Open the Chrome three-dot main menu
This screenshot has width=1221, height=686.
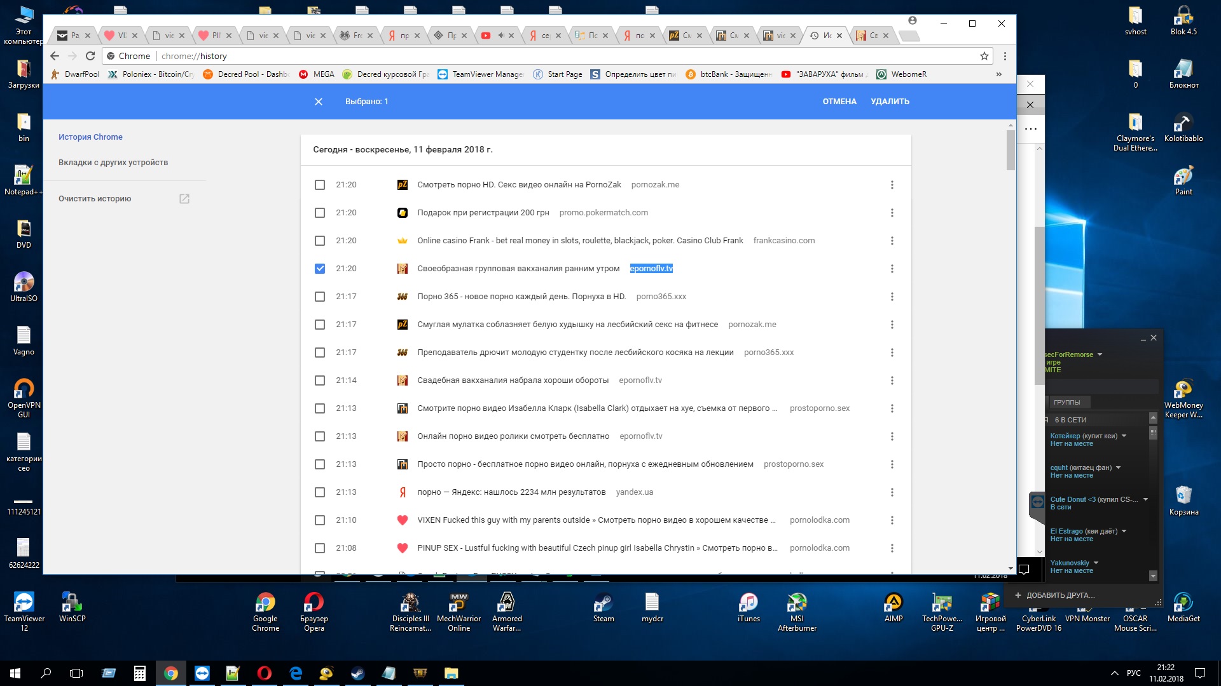[1005, 56]
